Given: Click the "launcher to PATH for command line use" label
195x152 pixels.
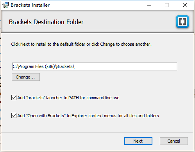Looking at the screenshot, I should (x=82, y=98).
